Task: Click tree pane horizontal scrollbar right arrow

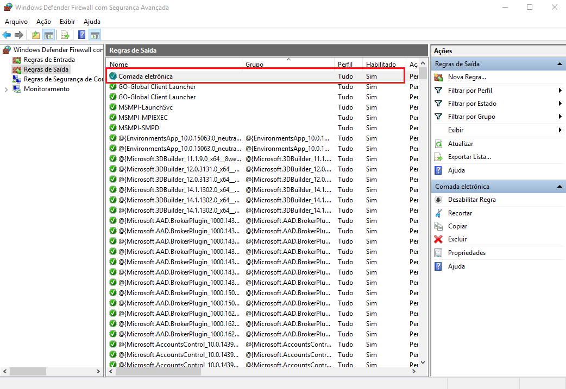Action: click(x=98, y=371)
